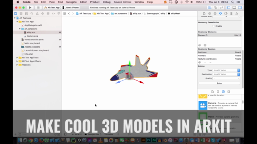257x144 pixels.
Task: Select the Camera object in library
Action: (220, 106)
